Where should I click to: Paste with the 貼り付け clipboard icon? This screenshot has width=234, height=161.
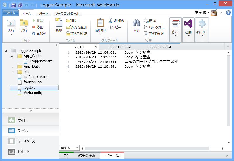point(100,27)
